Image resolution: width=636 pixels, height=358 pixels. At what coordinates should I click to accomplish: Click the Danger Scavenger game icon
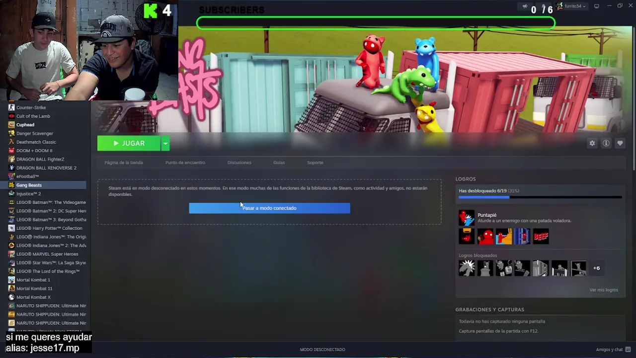(11, 133)
